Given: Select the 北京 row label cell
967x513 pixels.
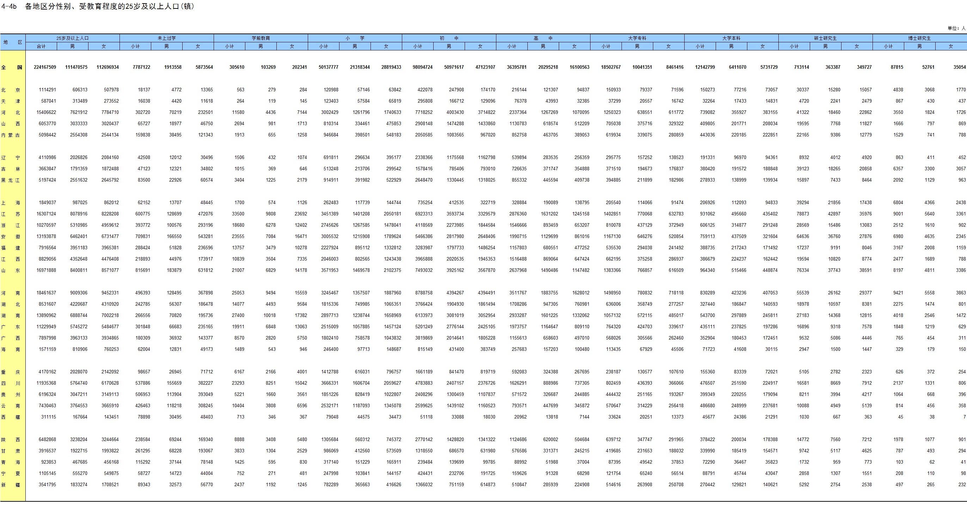Looking at the screenshot, I should tap(11, 90).
